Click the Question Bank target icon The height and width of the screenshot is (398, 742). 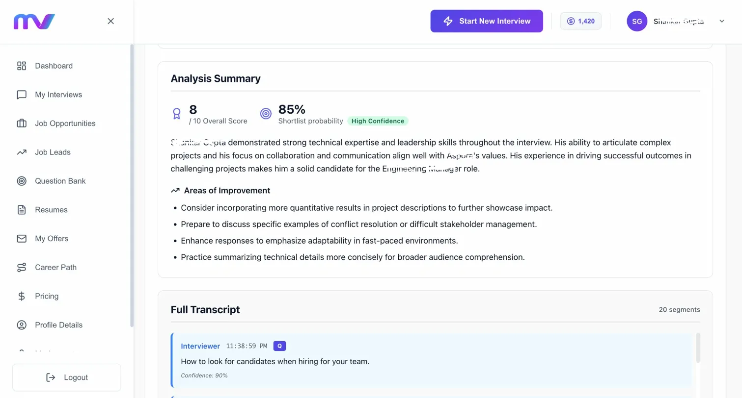coord(22,181)
